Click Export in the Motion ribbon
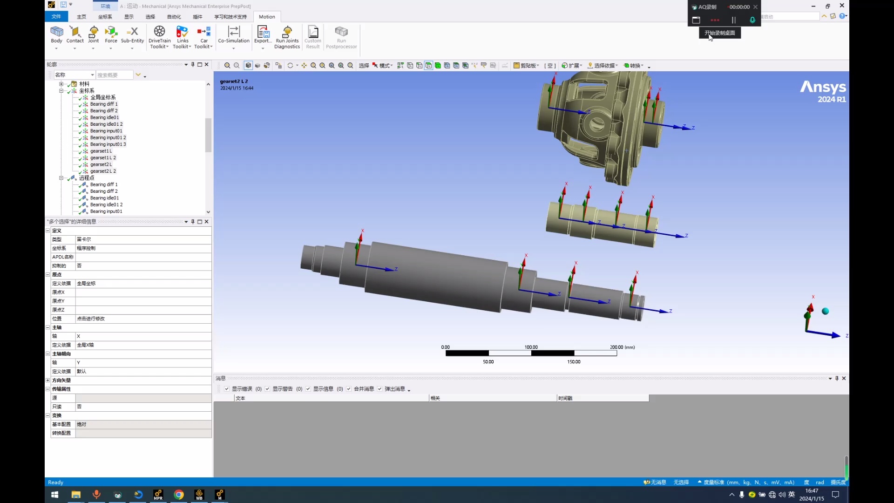 click(263, 36)
